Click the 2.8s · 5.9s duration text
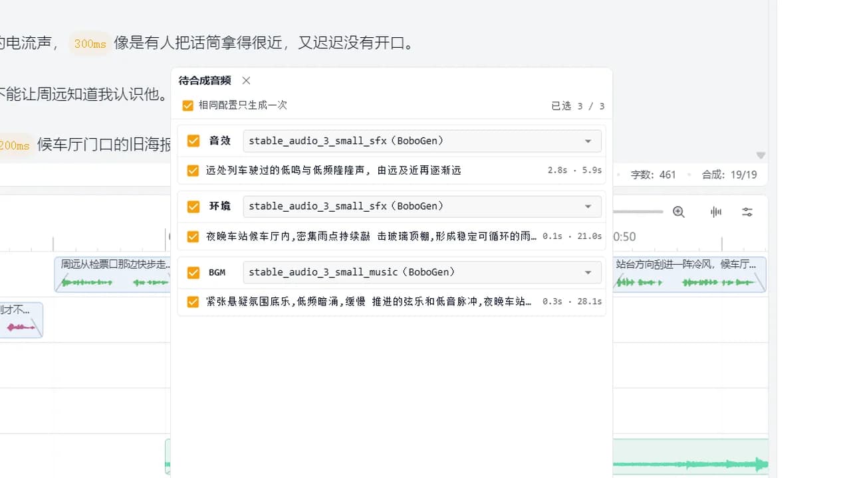Screen dimensions: 851x478 click(574, 171)
